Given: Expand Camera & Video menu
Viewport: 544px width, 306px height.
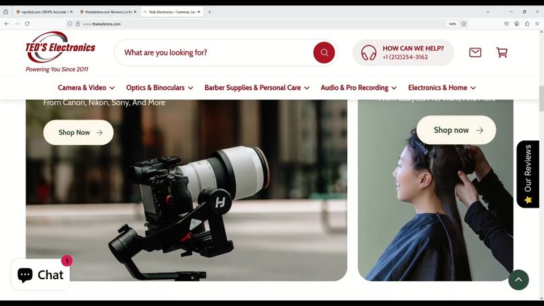Looking at the screenshot, I should 86,88.
